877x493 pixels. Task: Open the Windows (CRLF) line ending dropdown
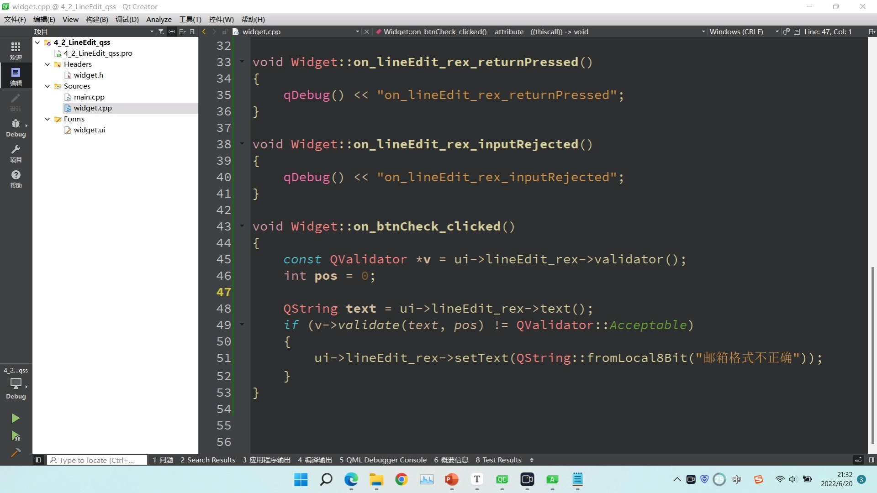(744, 31)
